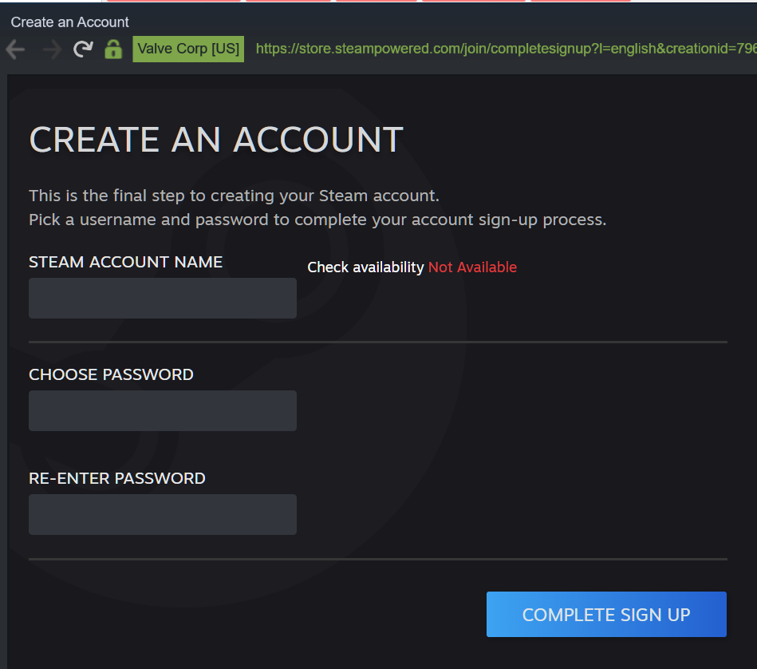
Task: Click the red Not Available status text
Action: pyautogui.click(x=472, y=267)
